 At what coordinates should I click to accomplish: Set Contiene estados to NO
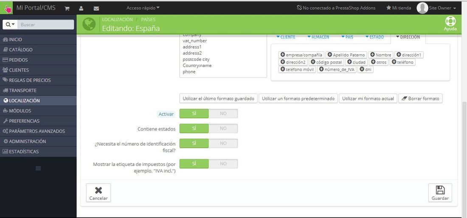(x=223, y=128)
